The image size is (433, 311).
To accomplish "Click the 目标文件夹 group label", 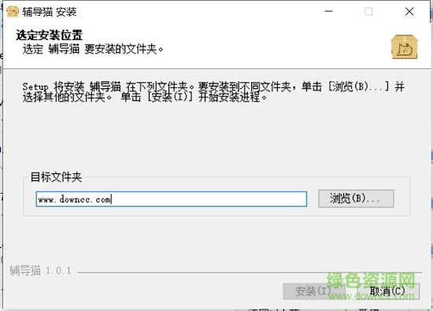I will coord(56,177).
